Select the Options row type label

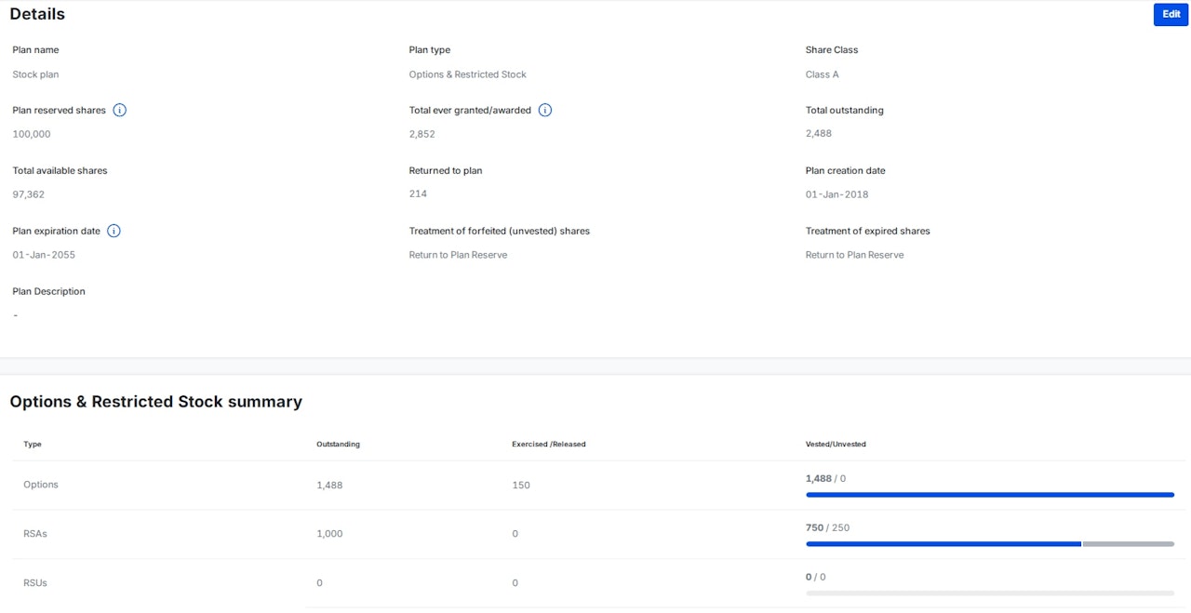[41, 485]
